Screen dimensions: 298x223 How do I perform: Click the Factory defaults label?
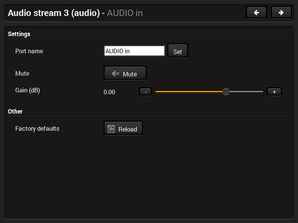(x=37, y=128)
